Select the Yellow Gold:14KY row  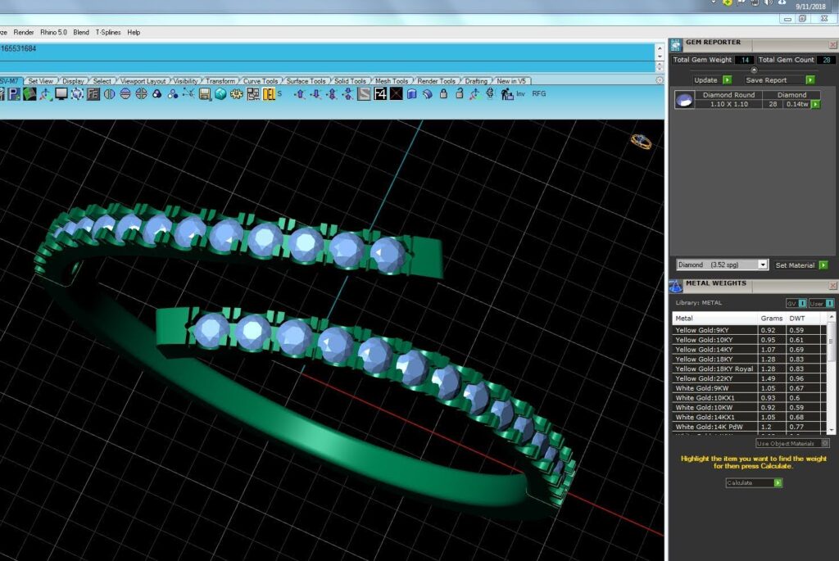click(x=749, y=349)
